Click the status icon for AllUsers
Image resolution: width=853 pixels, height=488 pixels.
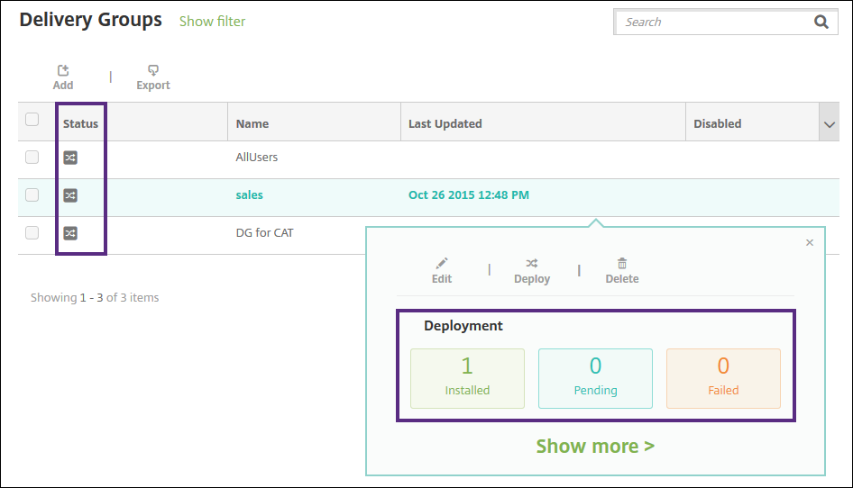coord(70,158)
